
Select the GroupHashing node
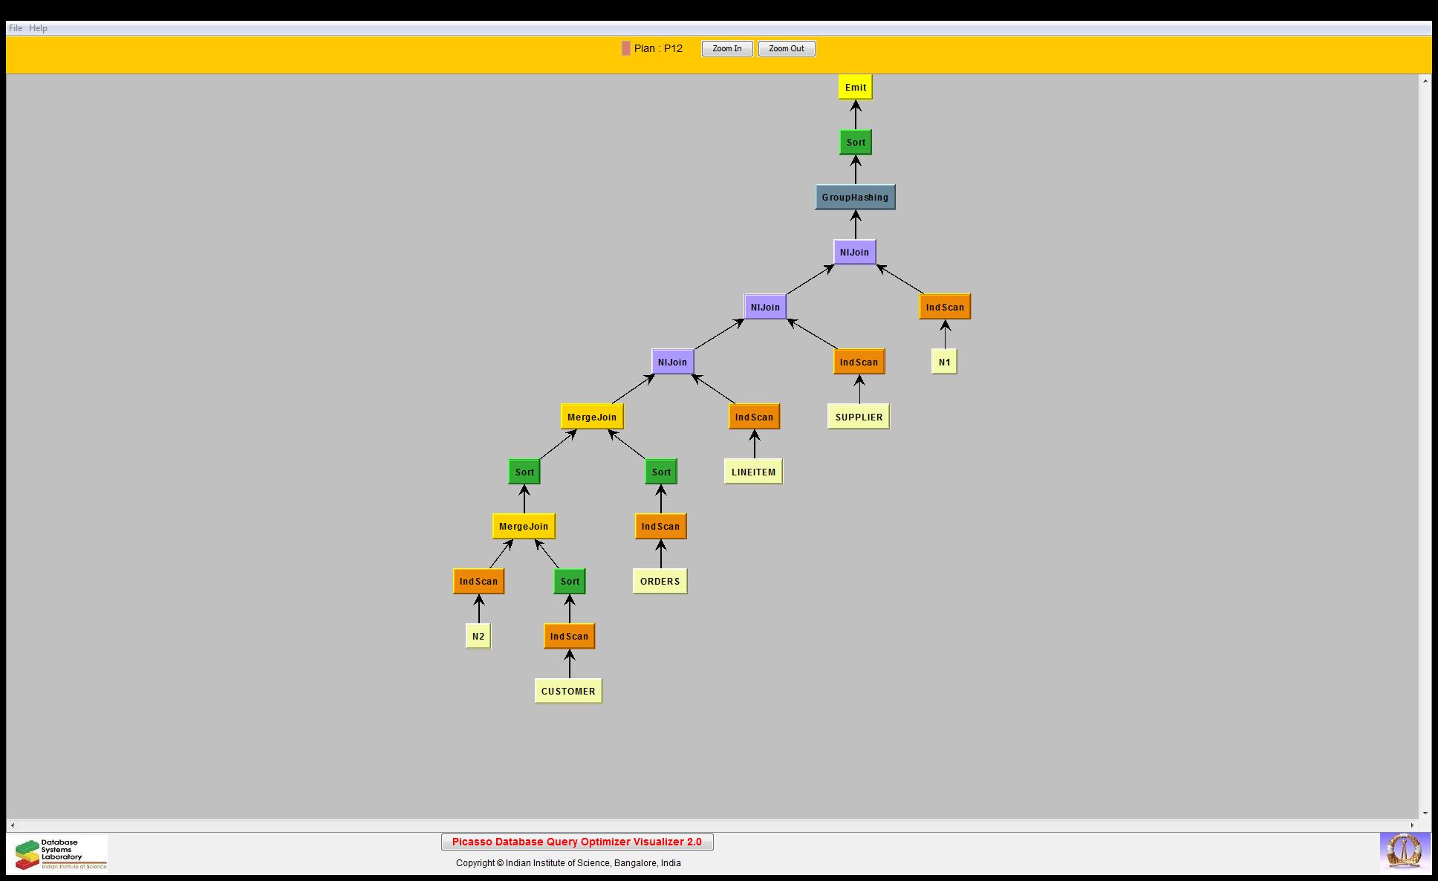pyautogui.click(x=854, y=198)
